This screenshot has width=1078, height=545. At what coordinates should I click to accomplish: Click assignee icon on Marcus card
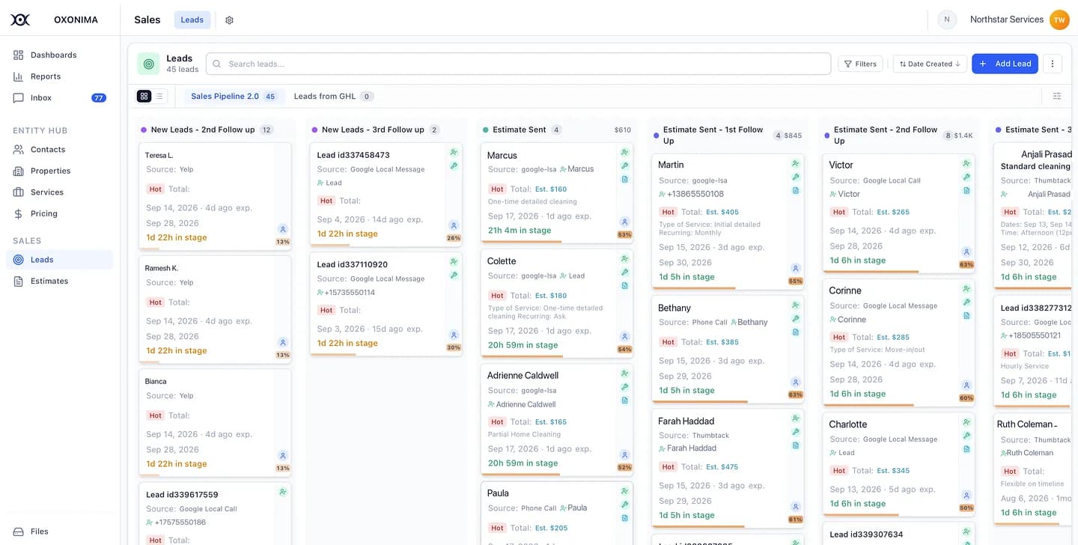pyautogui.click(x=624, y=222)
